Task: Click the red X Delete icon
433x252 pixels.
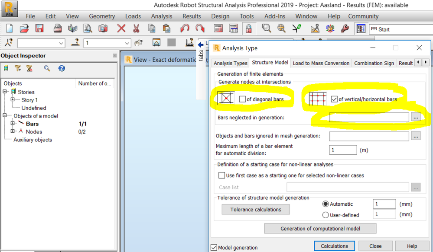Action: click(x=121, y=29)
